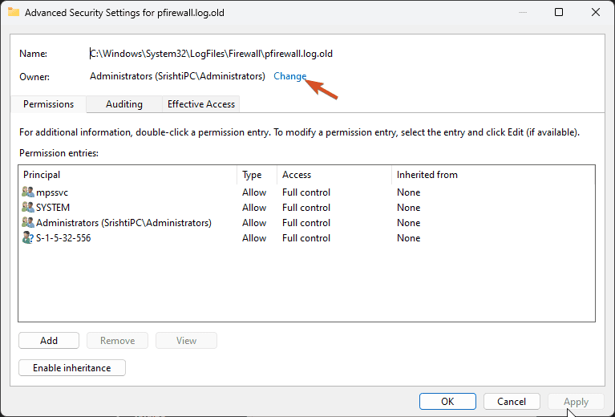Click the Administrators group icon in list
This screenshot has height=417, width=615.
[28, 222]
